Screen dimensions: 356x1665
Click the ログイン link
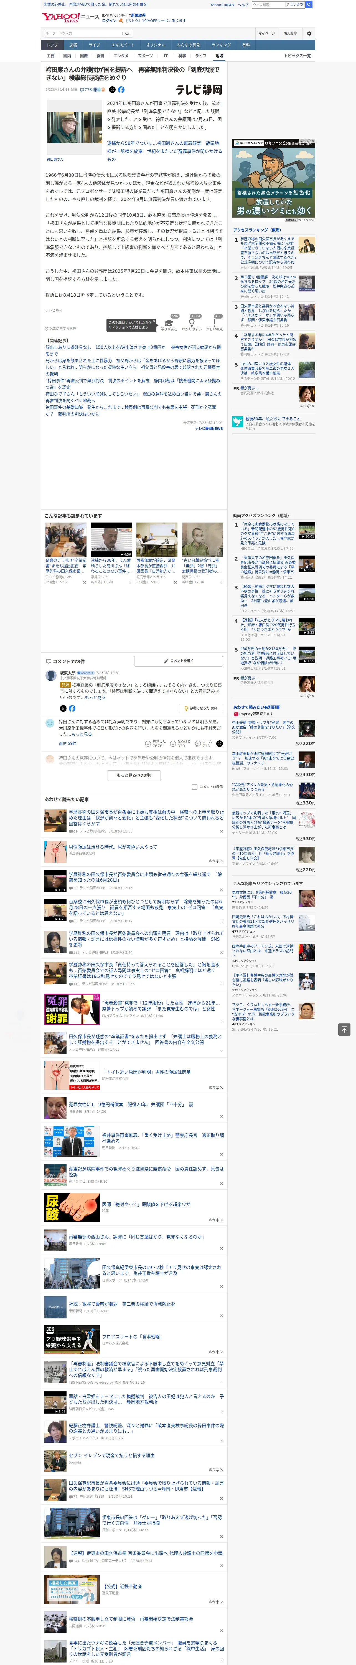click(x=109, y=21)
